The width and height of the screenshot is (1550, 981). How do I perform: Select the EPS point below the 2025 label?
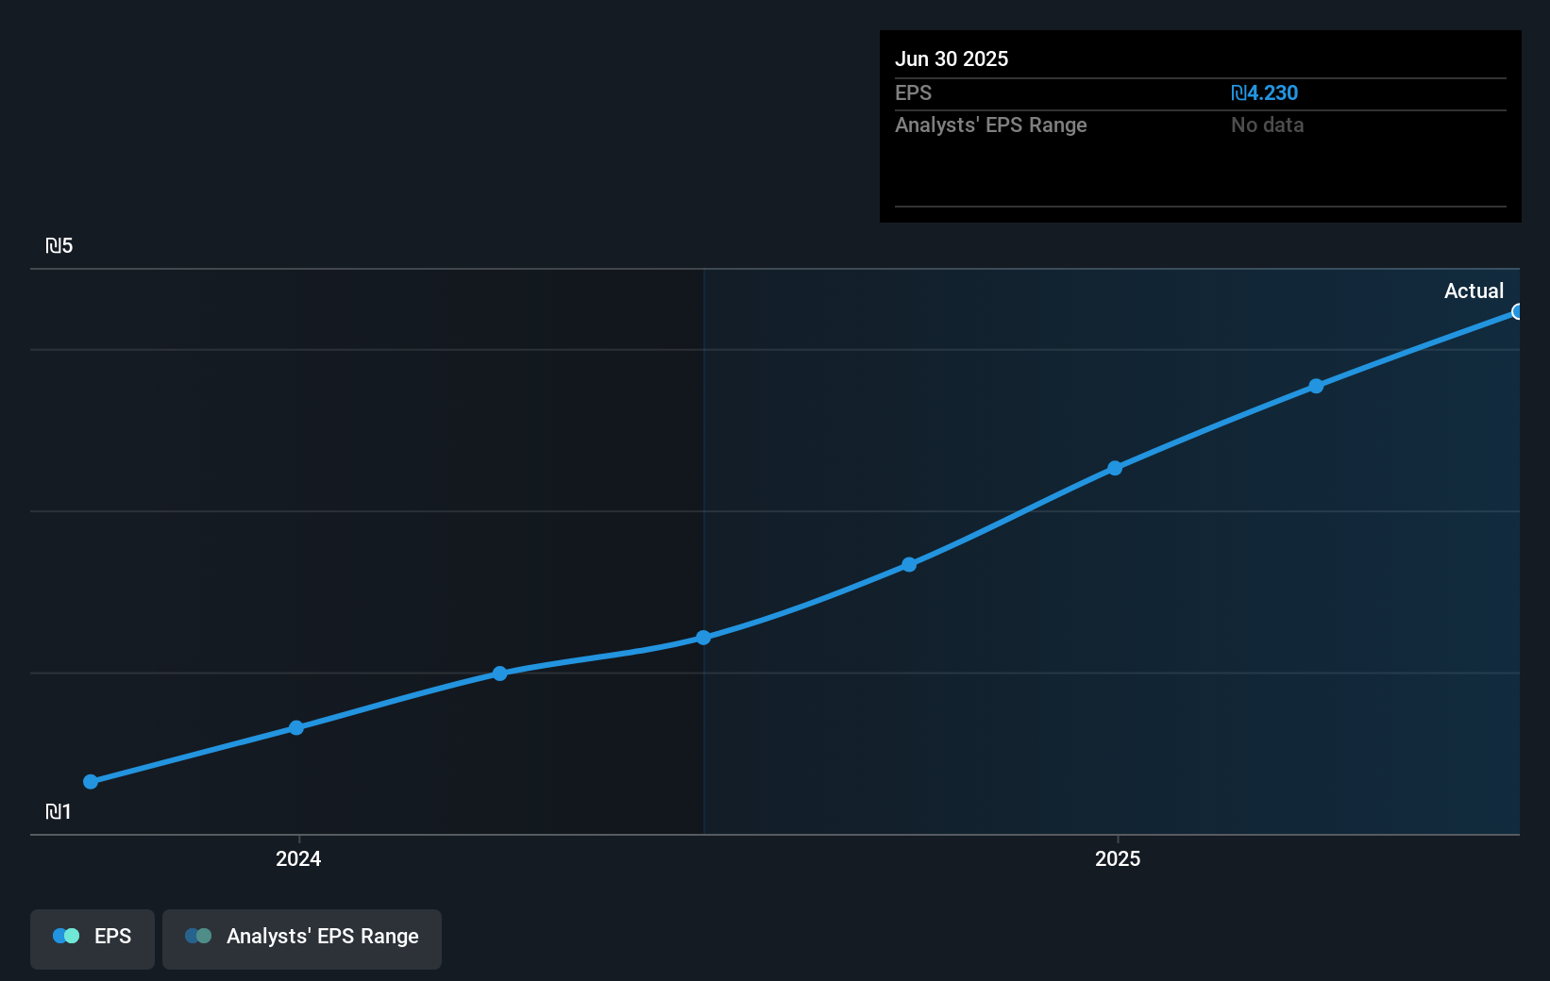[1116, 468]
